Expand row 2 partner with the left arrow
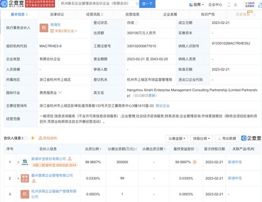 [x=18, y=179]
